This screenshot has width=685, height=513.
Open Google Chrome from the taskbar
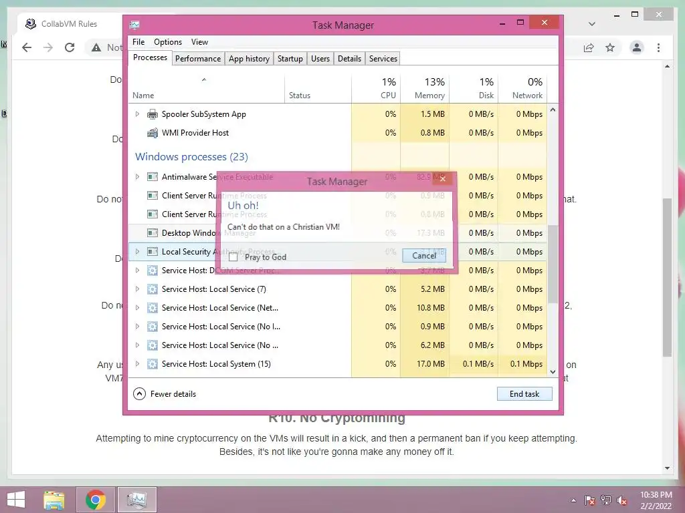(x=96, y=500)
